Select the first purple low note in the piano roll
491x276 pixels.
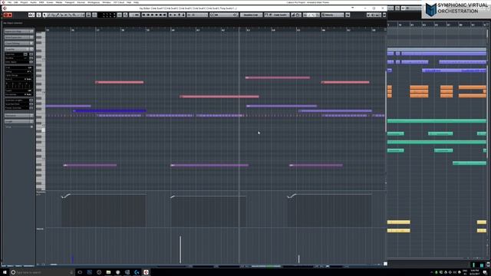[x=91, y=166]
